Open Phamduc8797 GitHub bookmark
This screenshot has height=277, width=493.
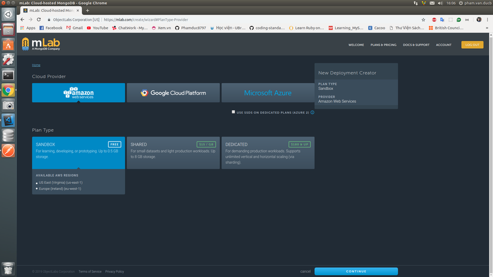(x=191, y=28)
